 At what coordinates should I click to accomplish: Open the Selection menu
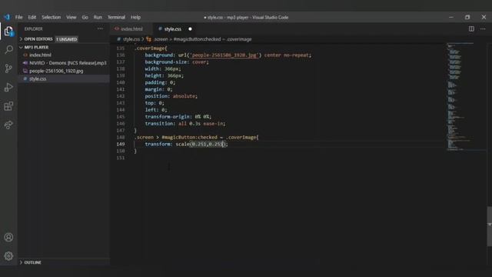52,17
